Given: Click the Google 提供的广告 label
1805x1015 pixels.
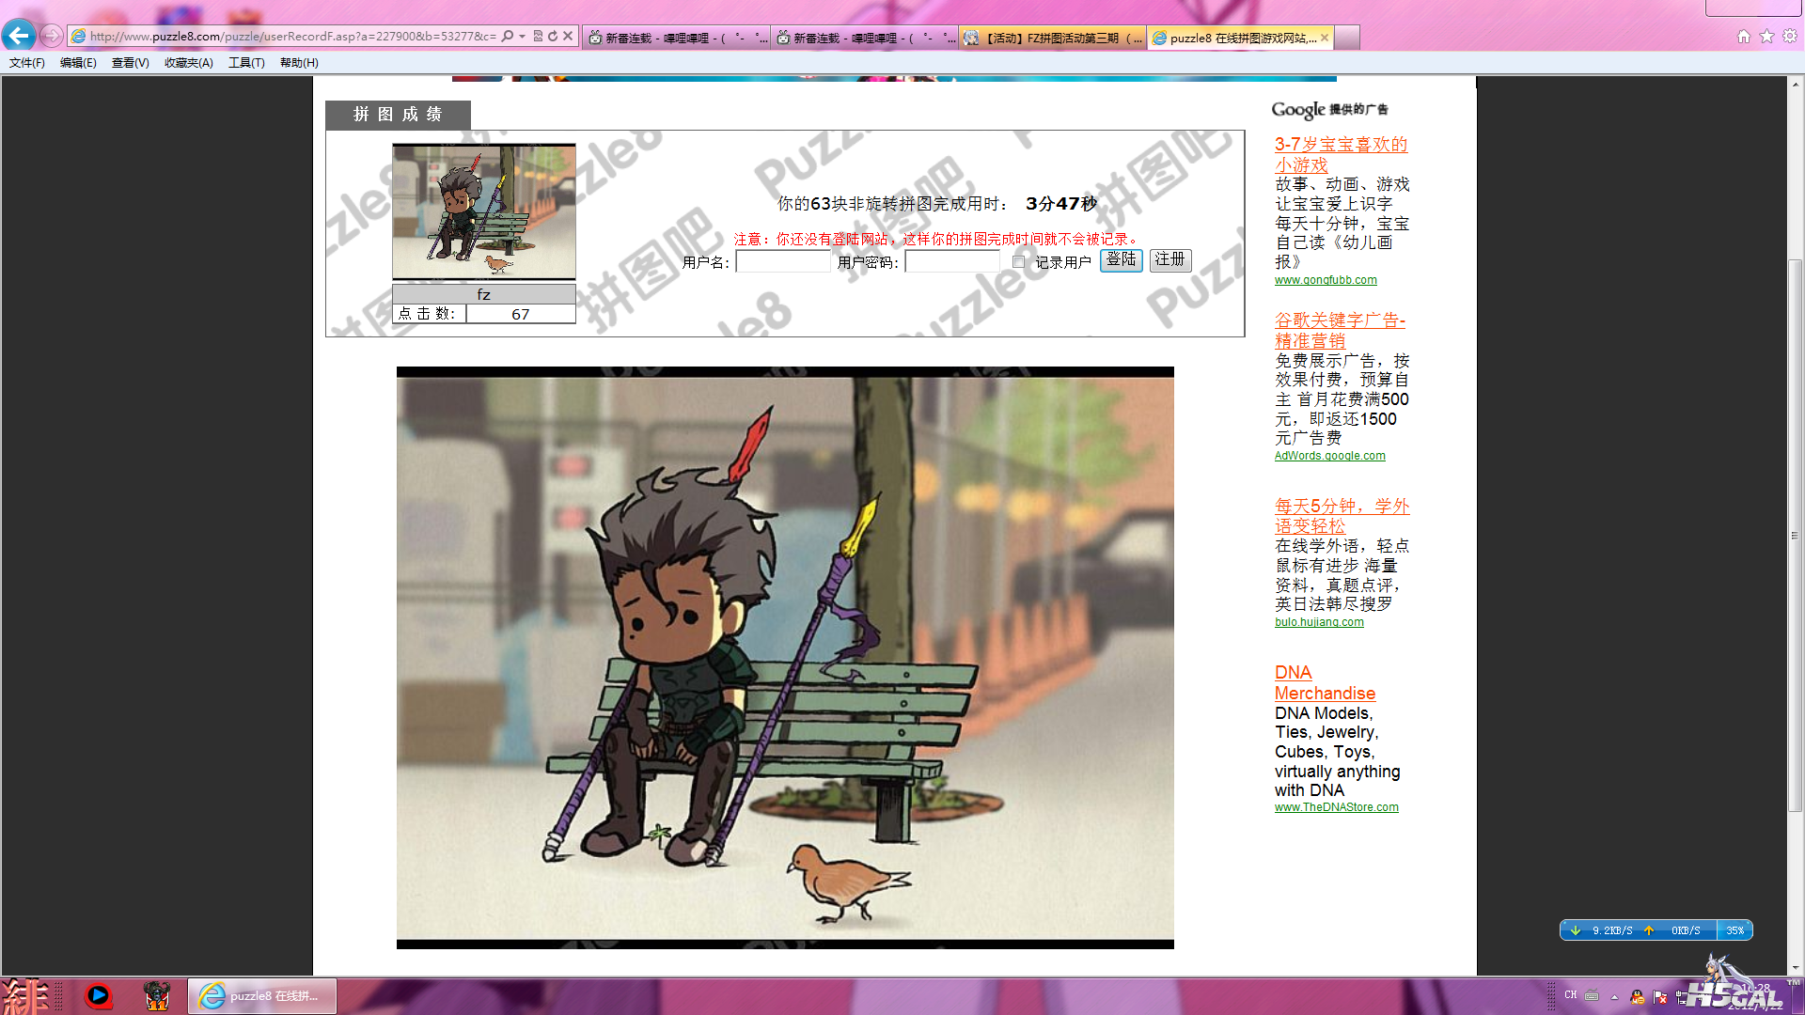Looking at the screenshot, I should pyautogui.click(x=1329, y=110).
